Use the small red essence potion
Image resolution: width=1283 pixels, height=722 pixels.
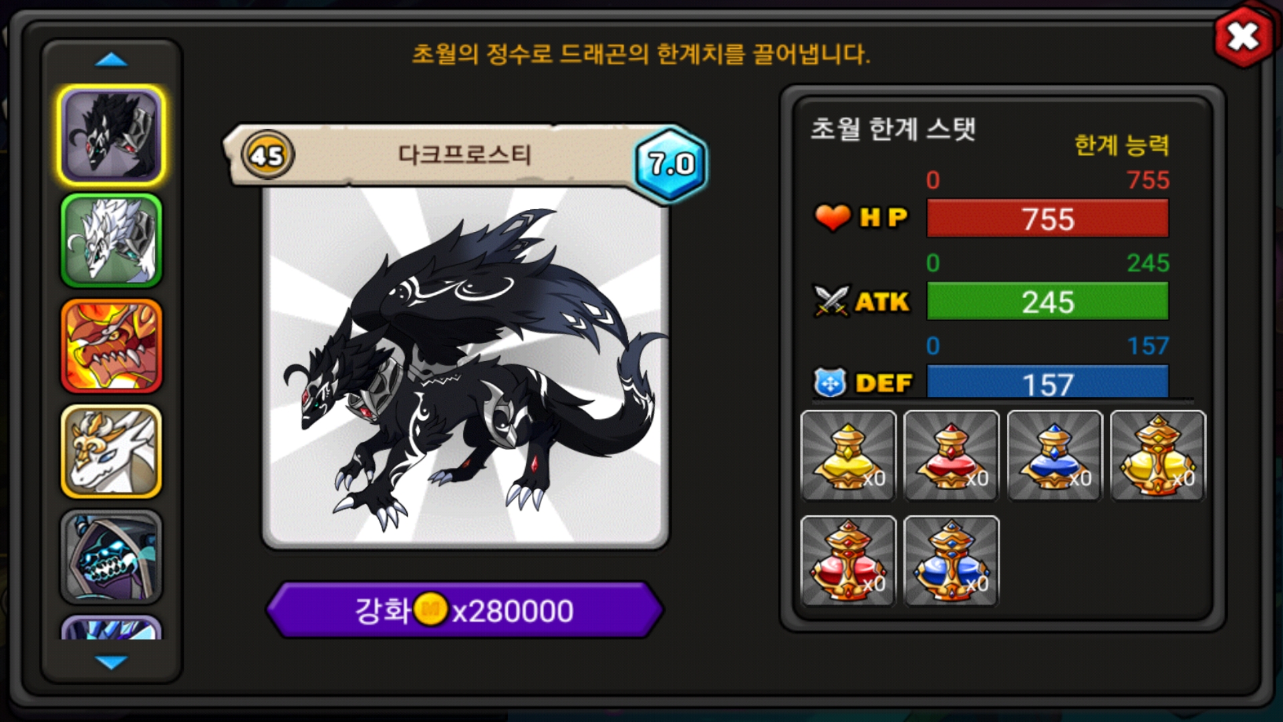[951, 455]
